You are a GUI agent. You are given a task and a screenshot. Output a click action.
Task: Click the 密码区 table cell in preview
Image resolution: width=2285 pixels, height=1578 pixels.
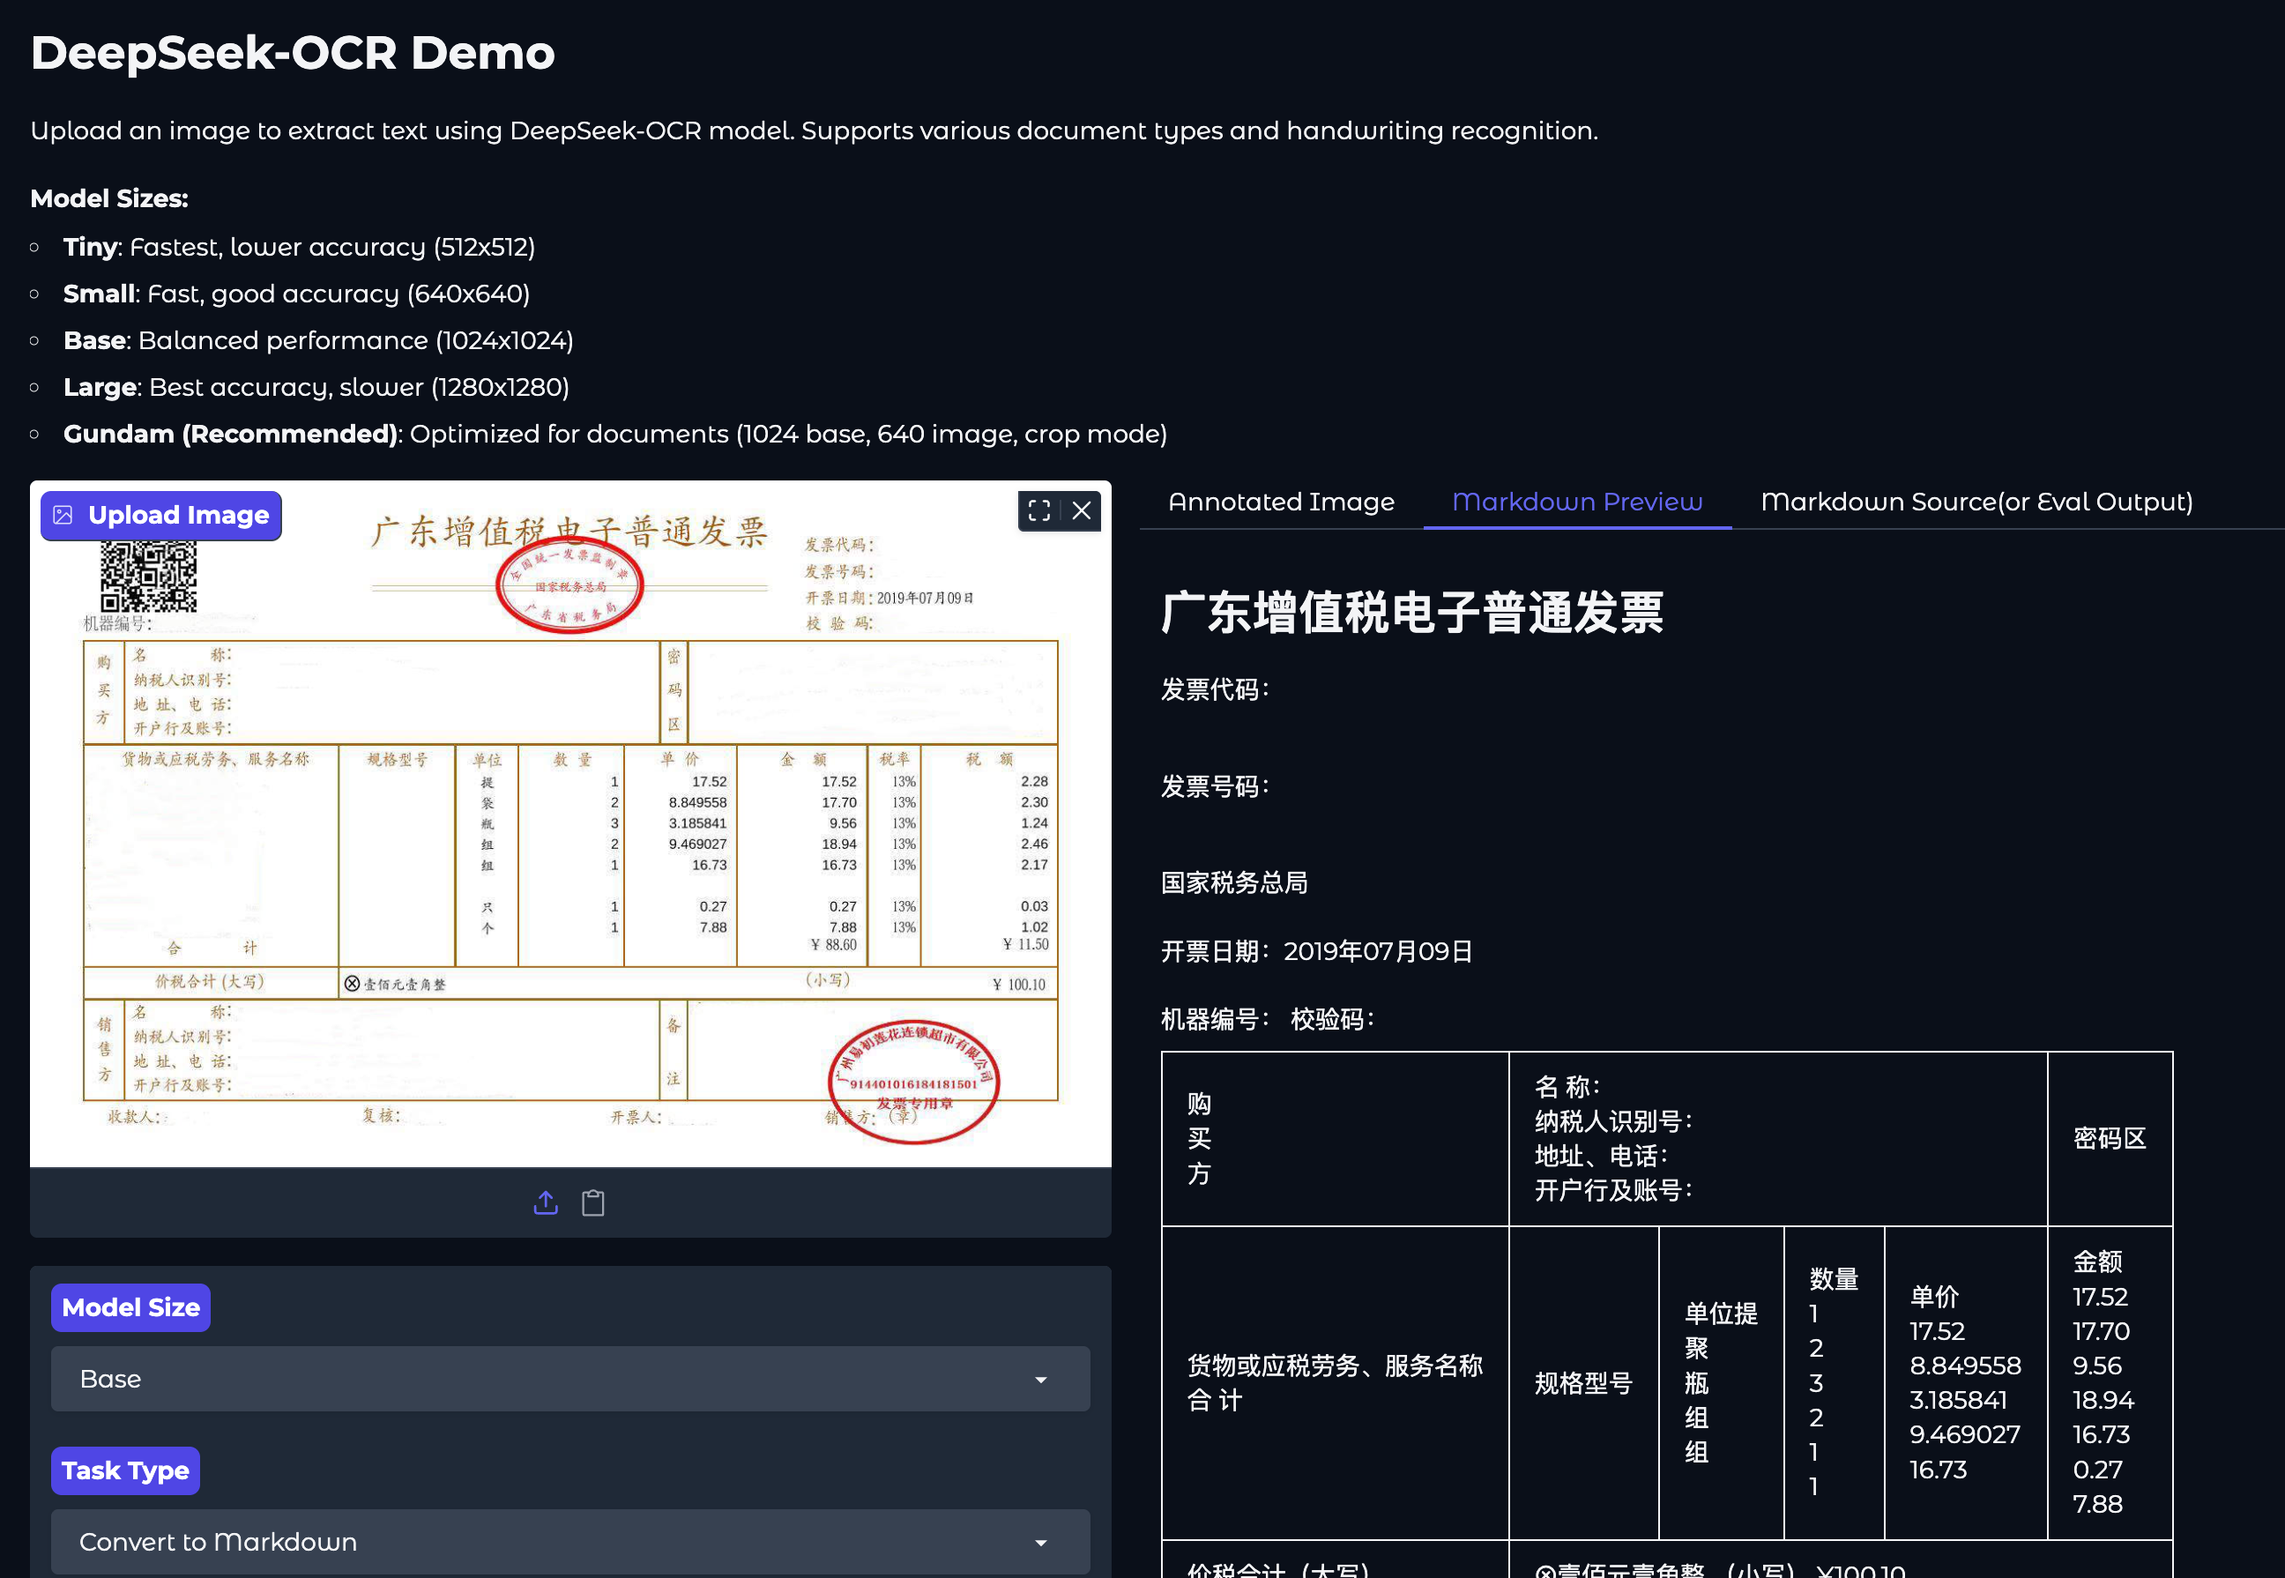click(2109, 1138)
